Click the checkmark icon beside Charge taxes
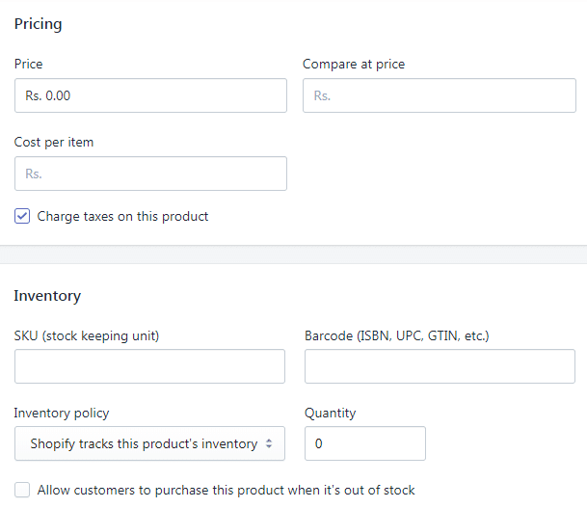The image size is (587, 508). tap(22, 216)
